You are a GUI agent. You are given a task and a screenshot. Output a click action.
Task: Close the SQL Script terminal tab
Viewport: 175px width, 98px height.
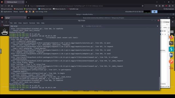coord(82,26)
